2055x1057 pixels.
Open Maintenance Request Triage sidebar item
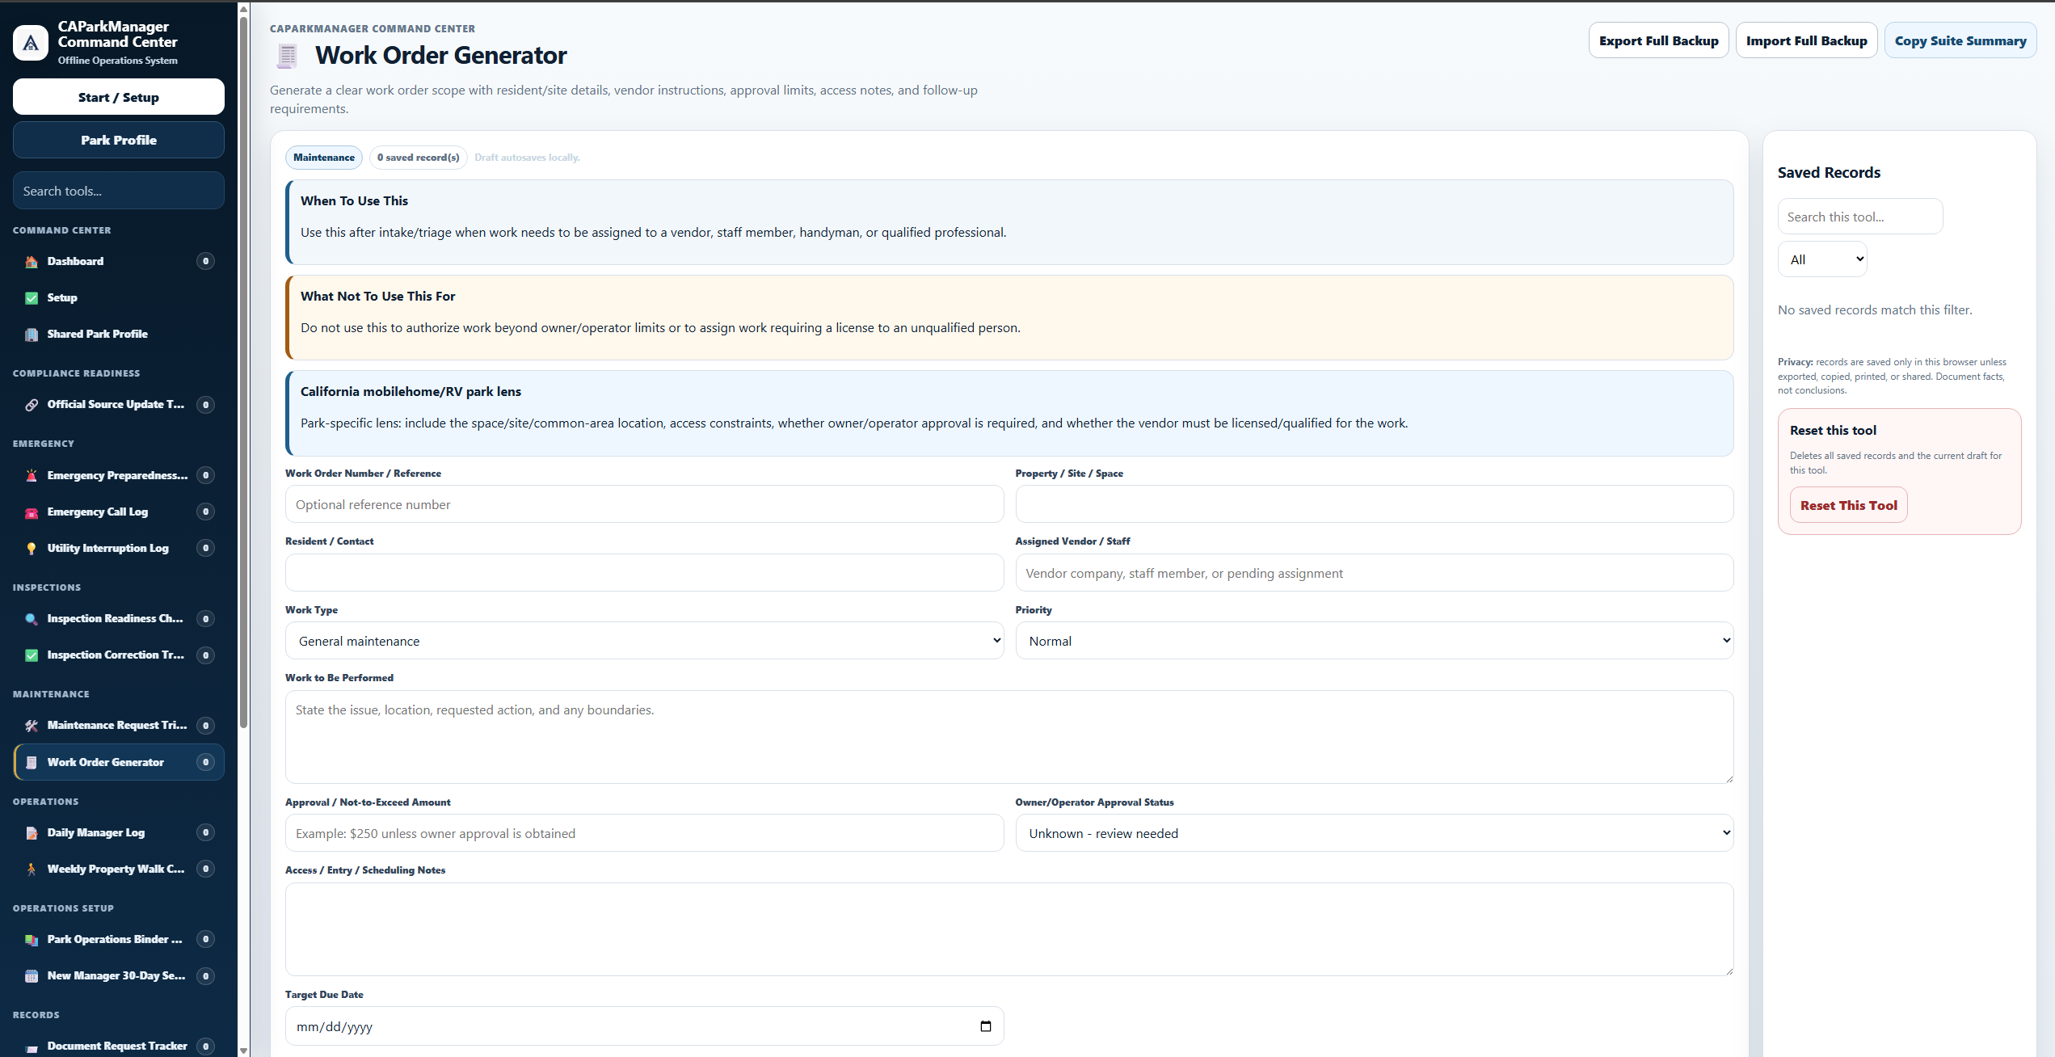coord(119,725)
